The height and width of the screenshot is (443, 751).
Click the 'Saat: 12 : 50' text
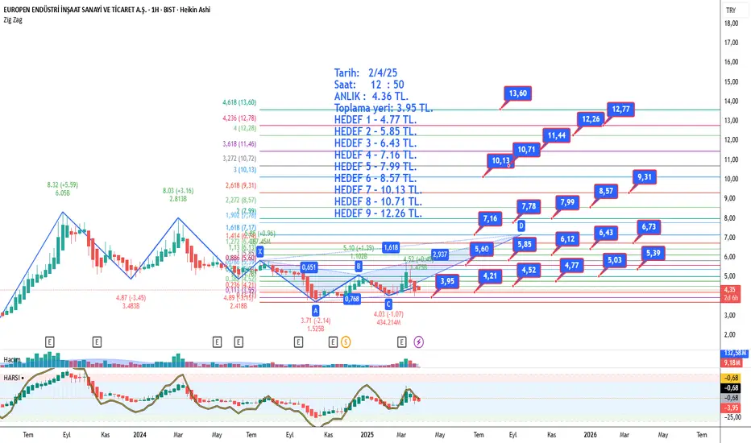pyautogui.click(x=369, y=85)
